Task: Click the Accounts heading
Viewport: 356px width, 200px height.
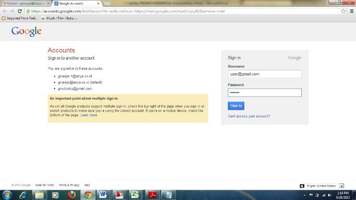Action: [x=61, y=50]
